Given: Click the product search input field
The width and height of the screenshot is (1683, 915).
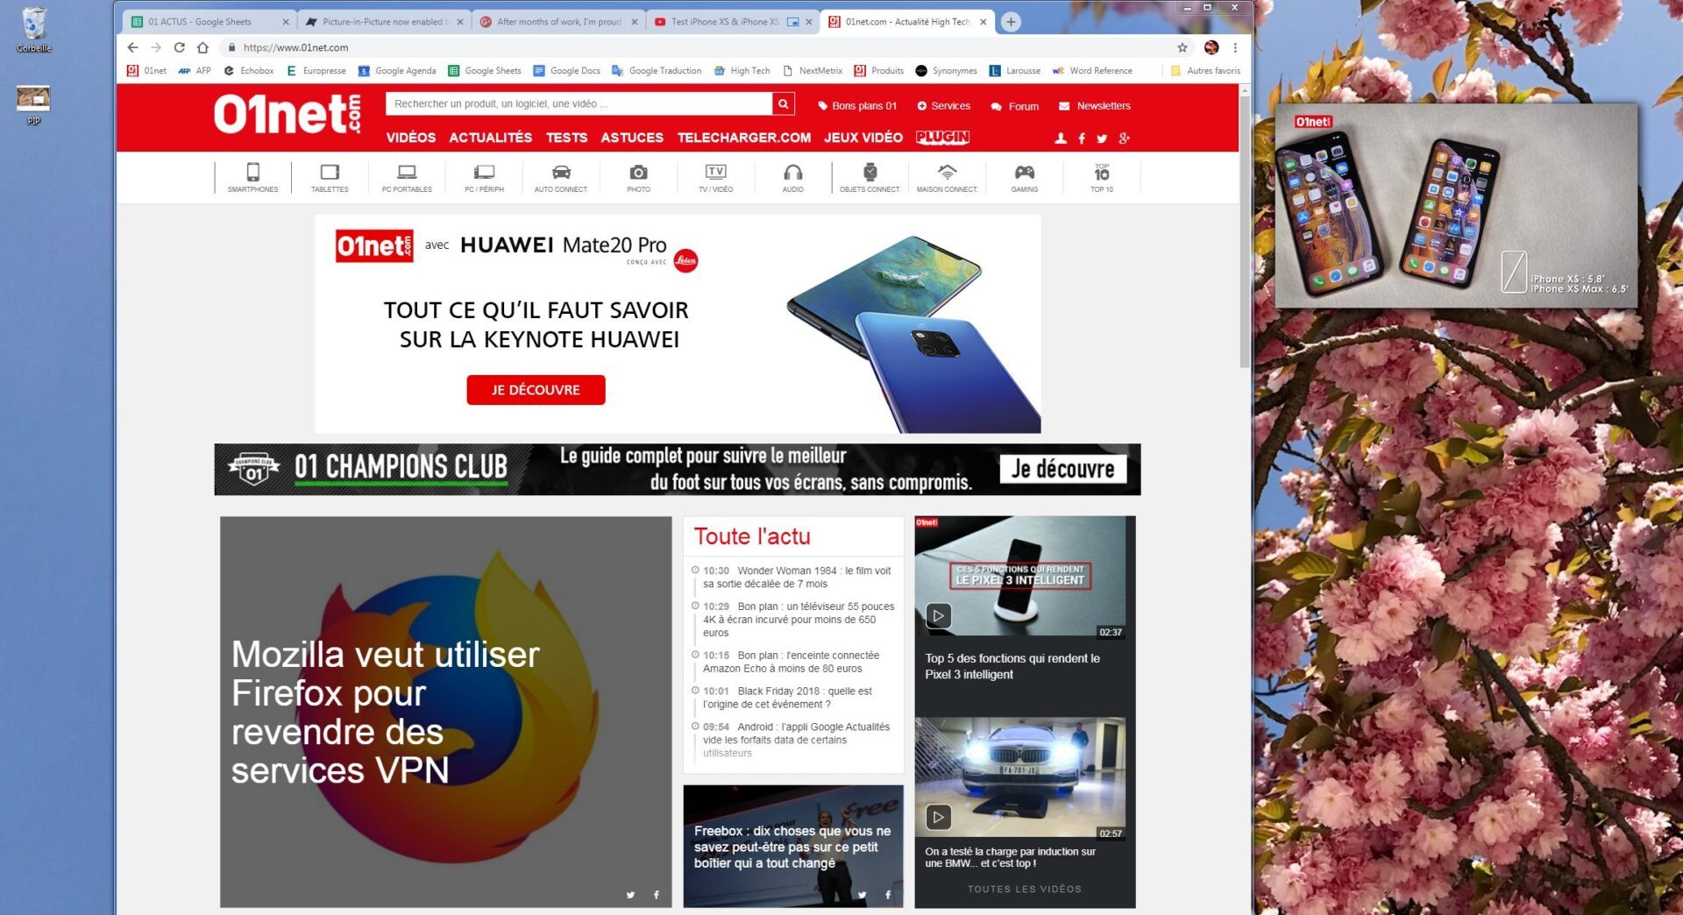Looking at the screenshot, I should coord(579,104).
